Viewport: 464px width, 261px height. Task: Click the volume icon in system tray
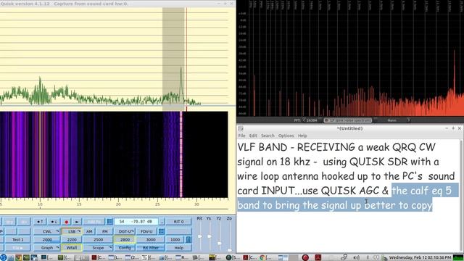[x=357, y=258]
